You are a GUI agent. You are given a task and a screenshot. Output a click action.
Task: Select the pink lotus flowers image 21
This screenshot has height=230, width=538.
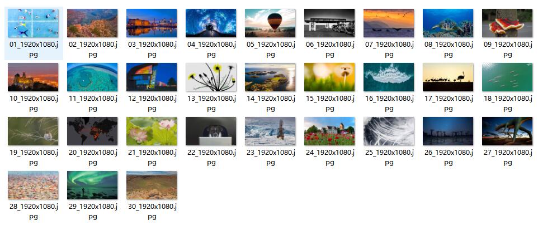tap(152, 131)
